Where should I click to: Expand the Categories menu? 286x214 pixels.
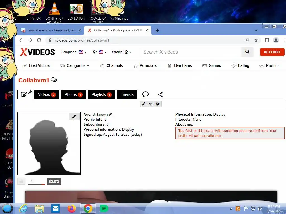pos(75,66)
